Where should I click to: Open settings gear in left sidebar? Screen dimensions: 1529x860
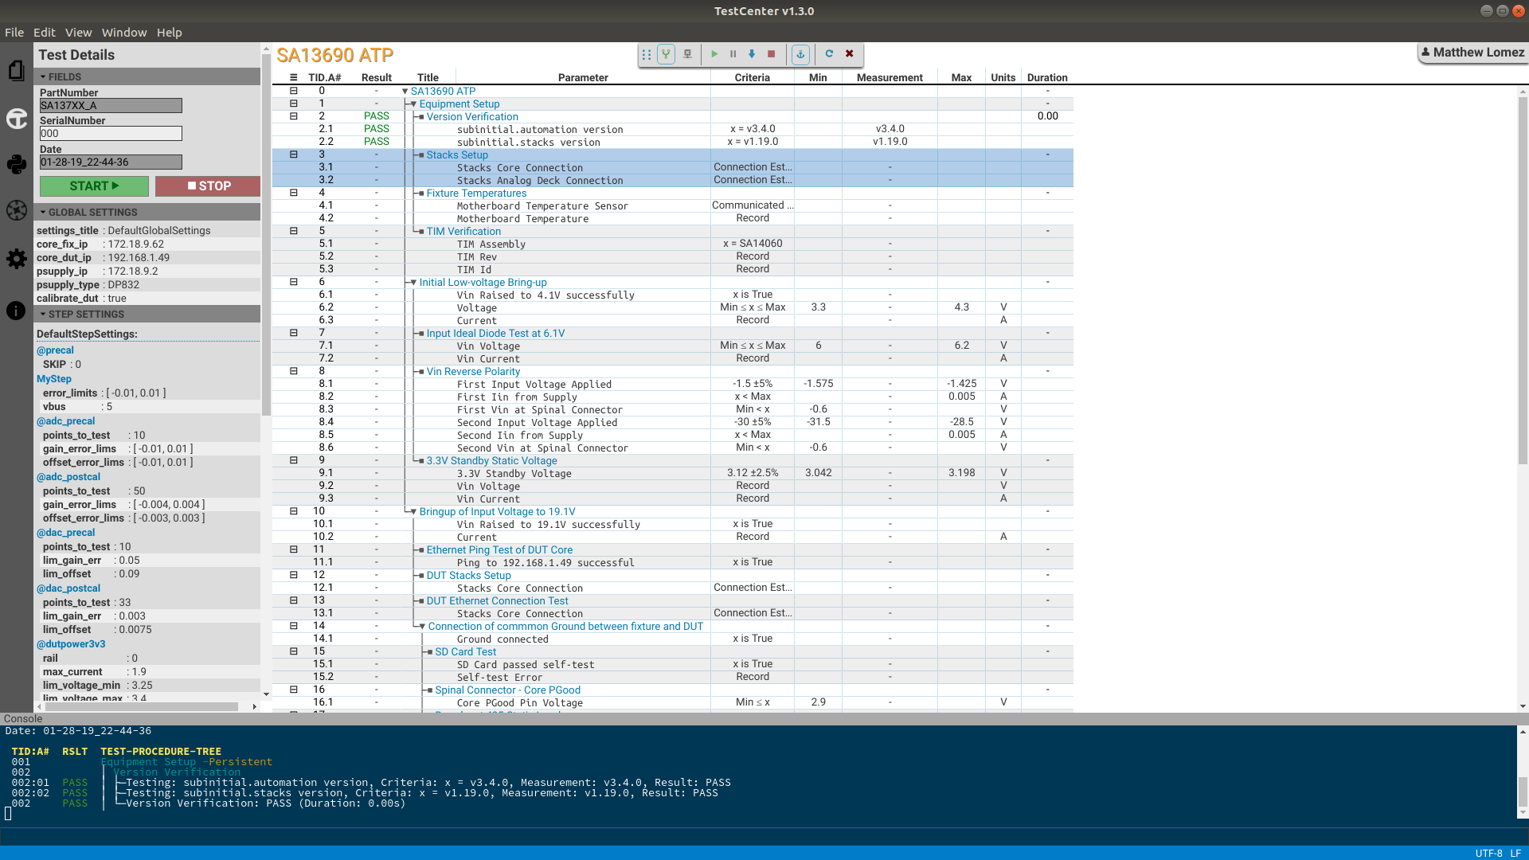pyautogui.click(x=17, y=259)
